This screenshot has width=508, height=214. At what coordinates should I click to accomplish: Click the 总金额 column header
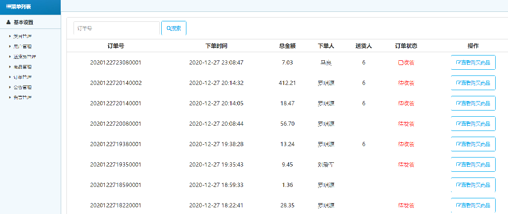(x=287, y=46)
